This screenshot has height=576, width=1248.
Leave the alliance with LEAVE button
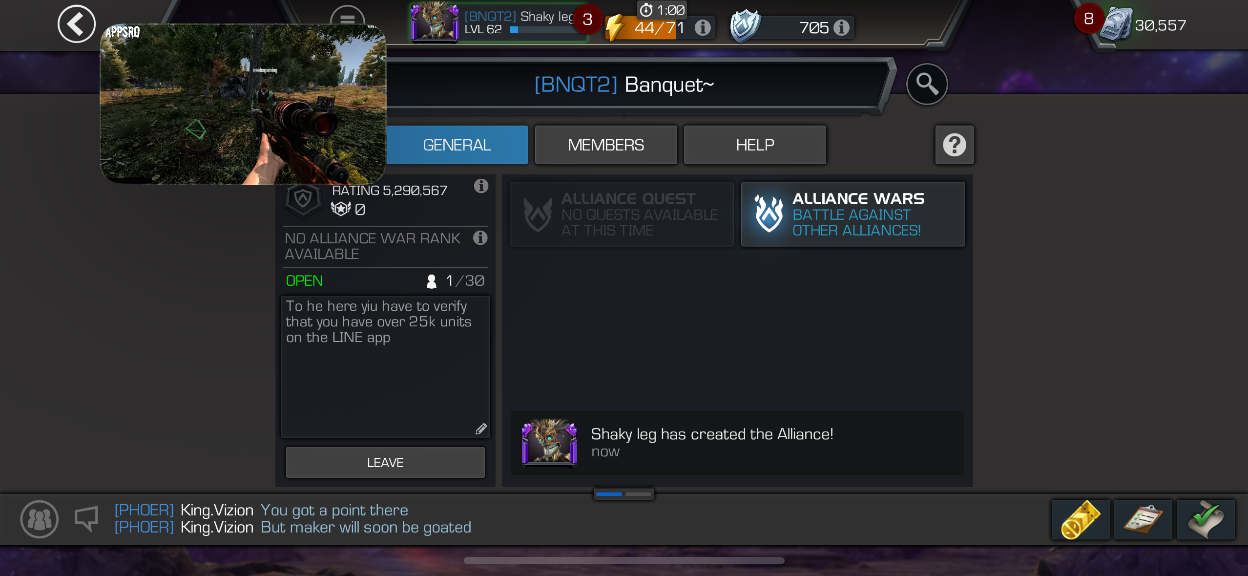[x=385, y=462]
